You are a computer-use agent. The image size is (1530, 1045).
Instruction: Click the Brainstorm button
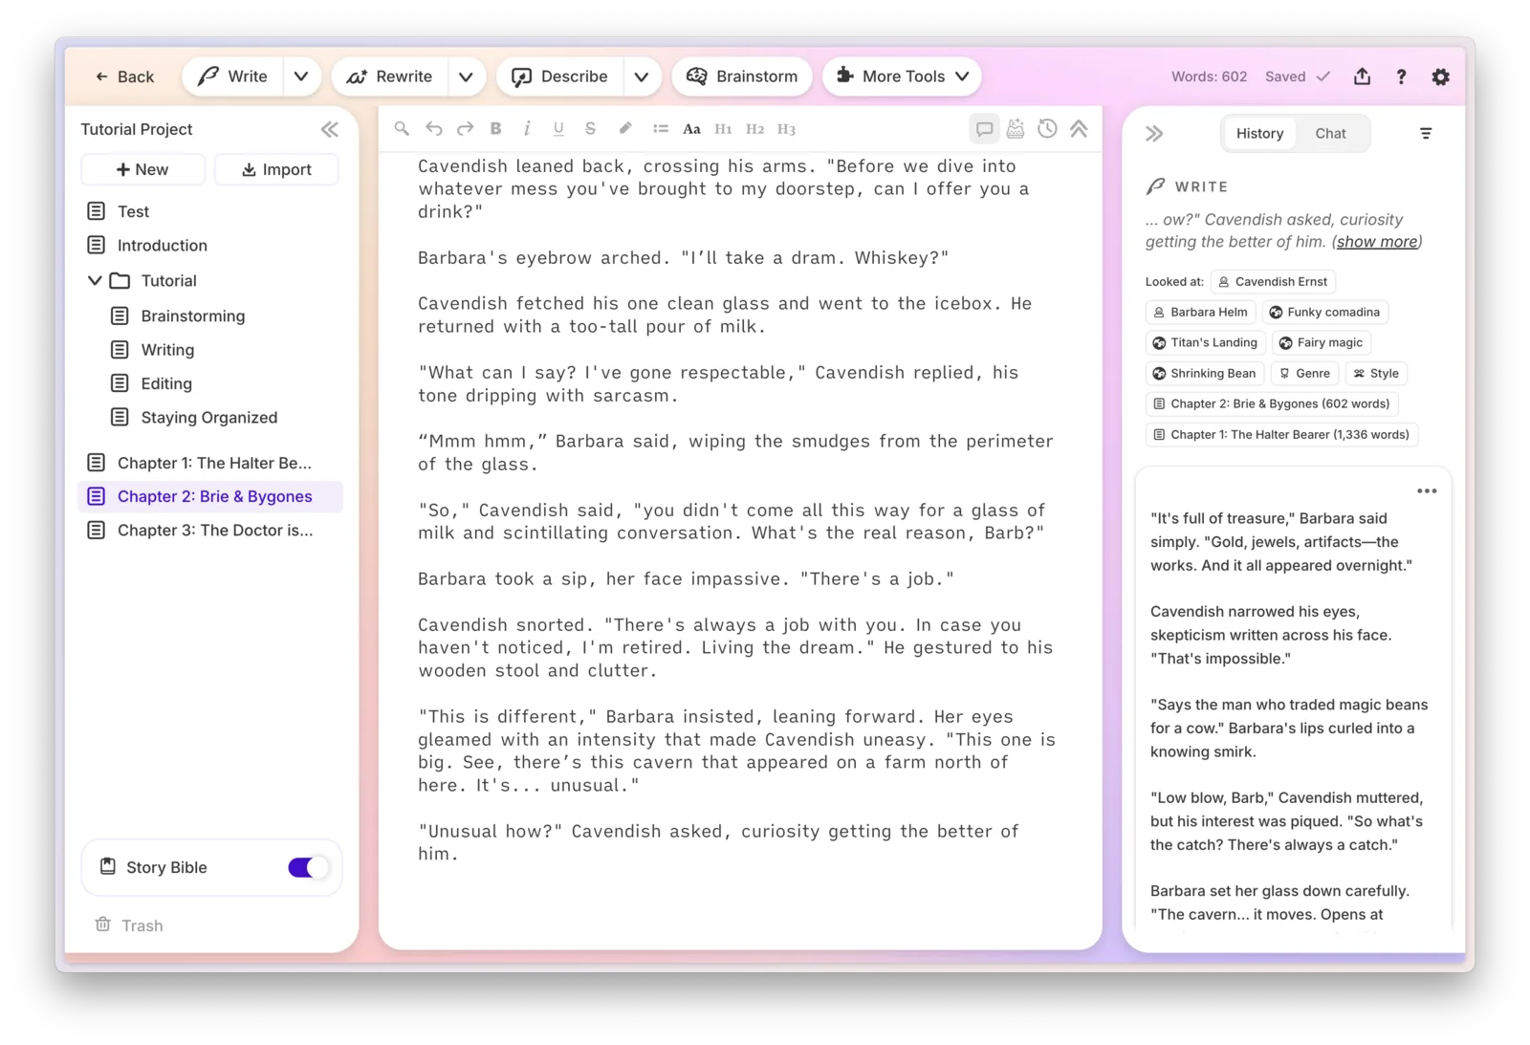coord(742,76)
